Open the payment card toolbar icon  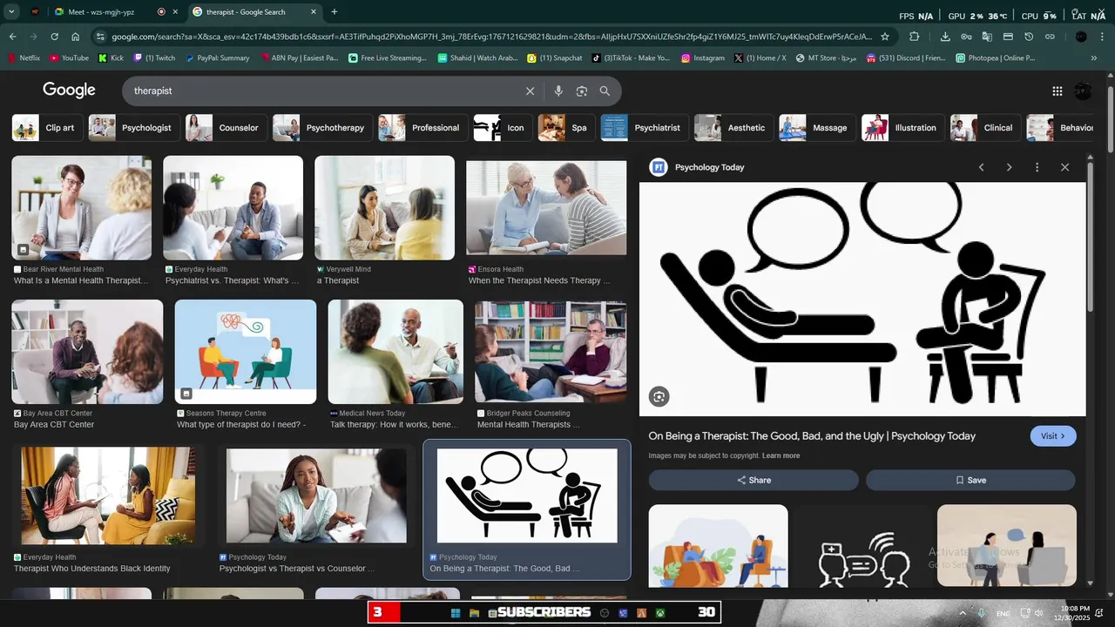[x=1008, y=37]
